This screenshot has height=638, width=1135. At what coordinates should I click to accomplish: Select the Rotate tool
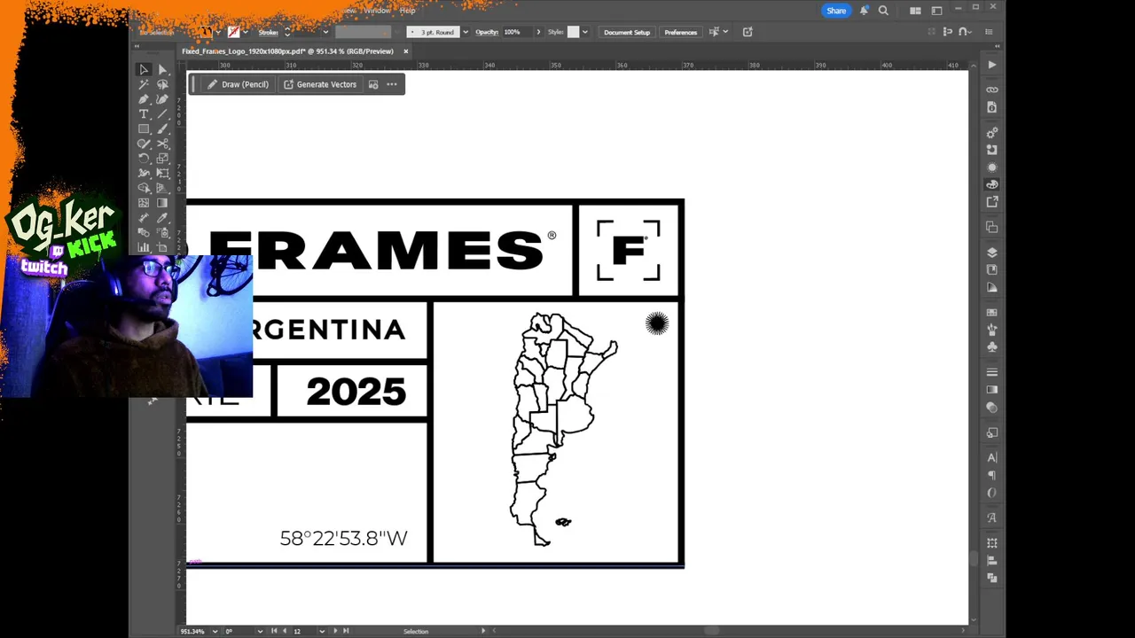(x=144, y=159)
